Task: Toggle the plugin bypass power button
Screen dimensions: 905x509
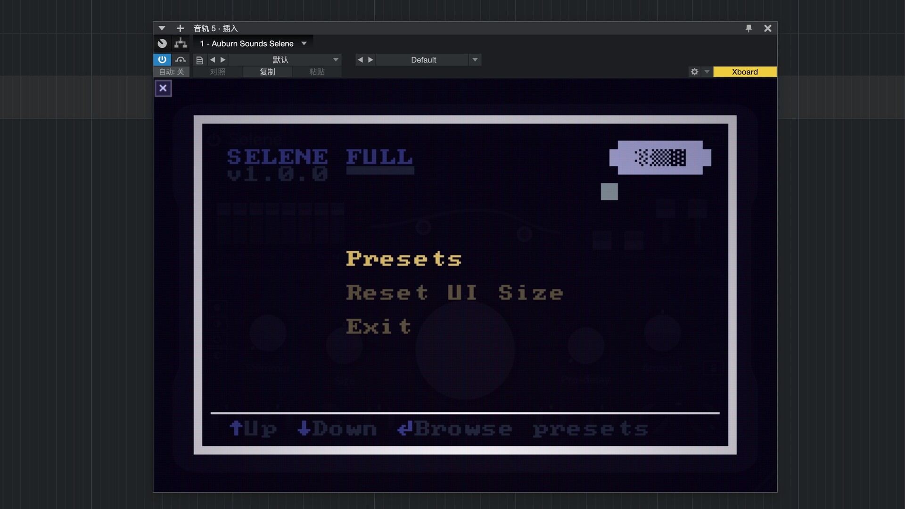Action: point(162,60)
